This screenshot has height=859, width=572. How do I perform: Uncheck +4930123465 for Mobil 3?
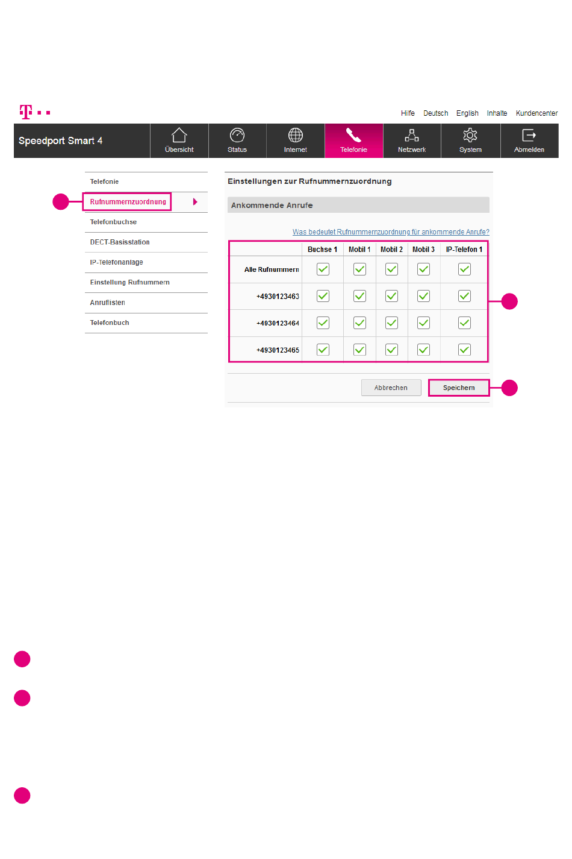[424, 350]
